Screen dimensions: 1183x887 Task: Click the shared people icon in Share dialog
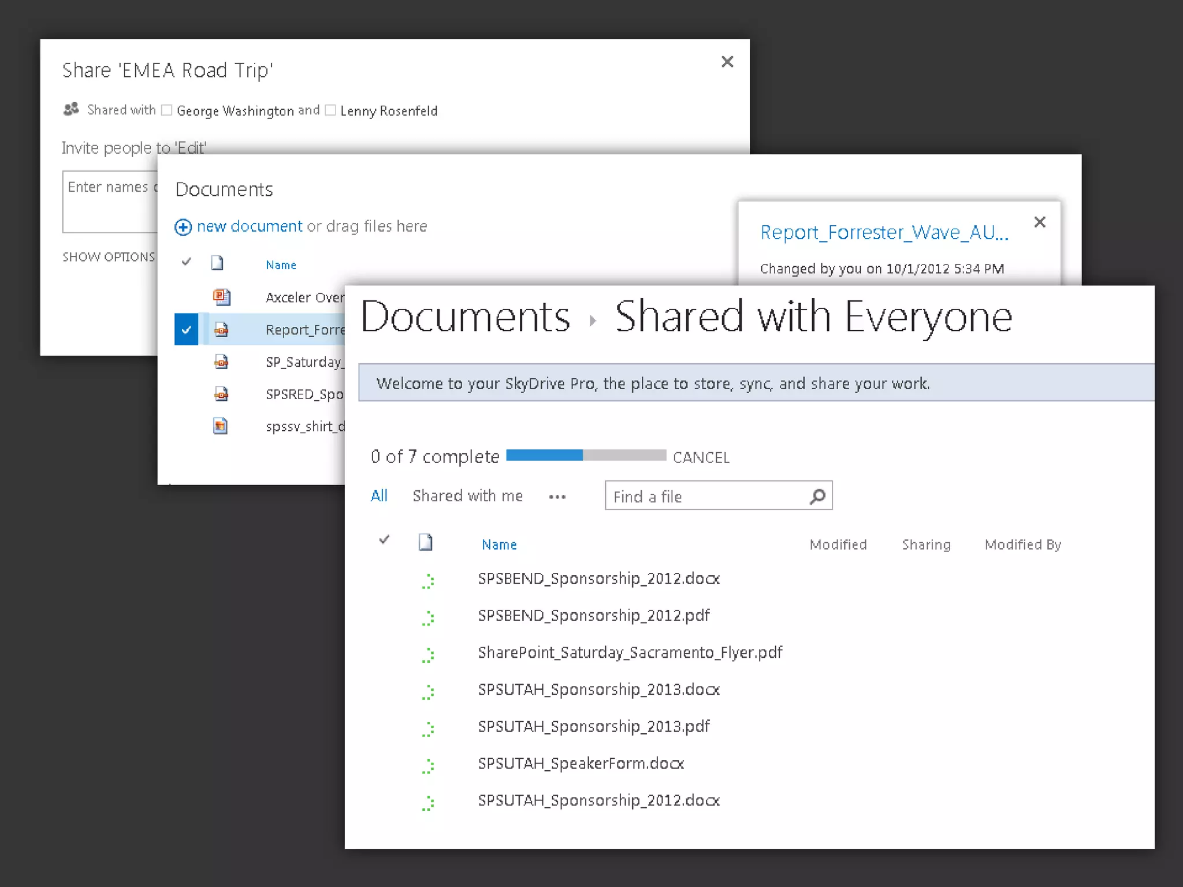coord(71,109)
